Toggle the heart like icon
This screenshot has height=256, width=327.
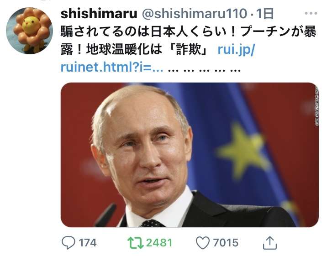point(202,243)
